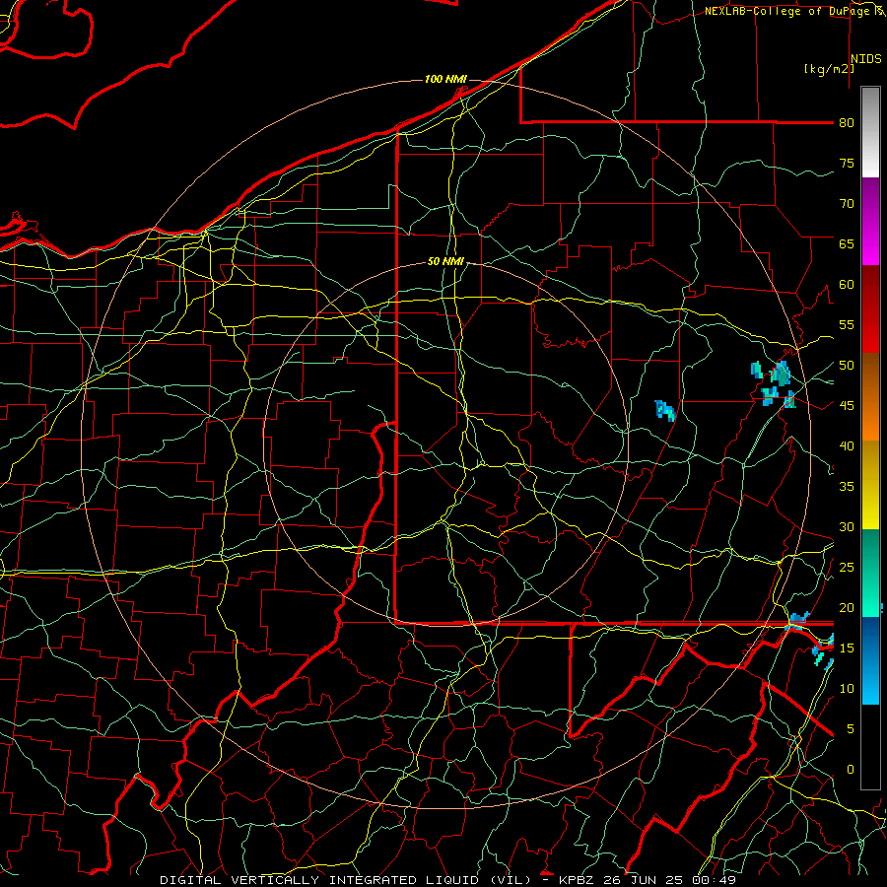Click the 75 value on the VIL scale
Image resolution: width=887 pixels, height=887 pixels.
pos(847,163)
